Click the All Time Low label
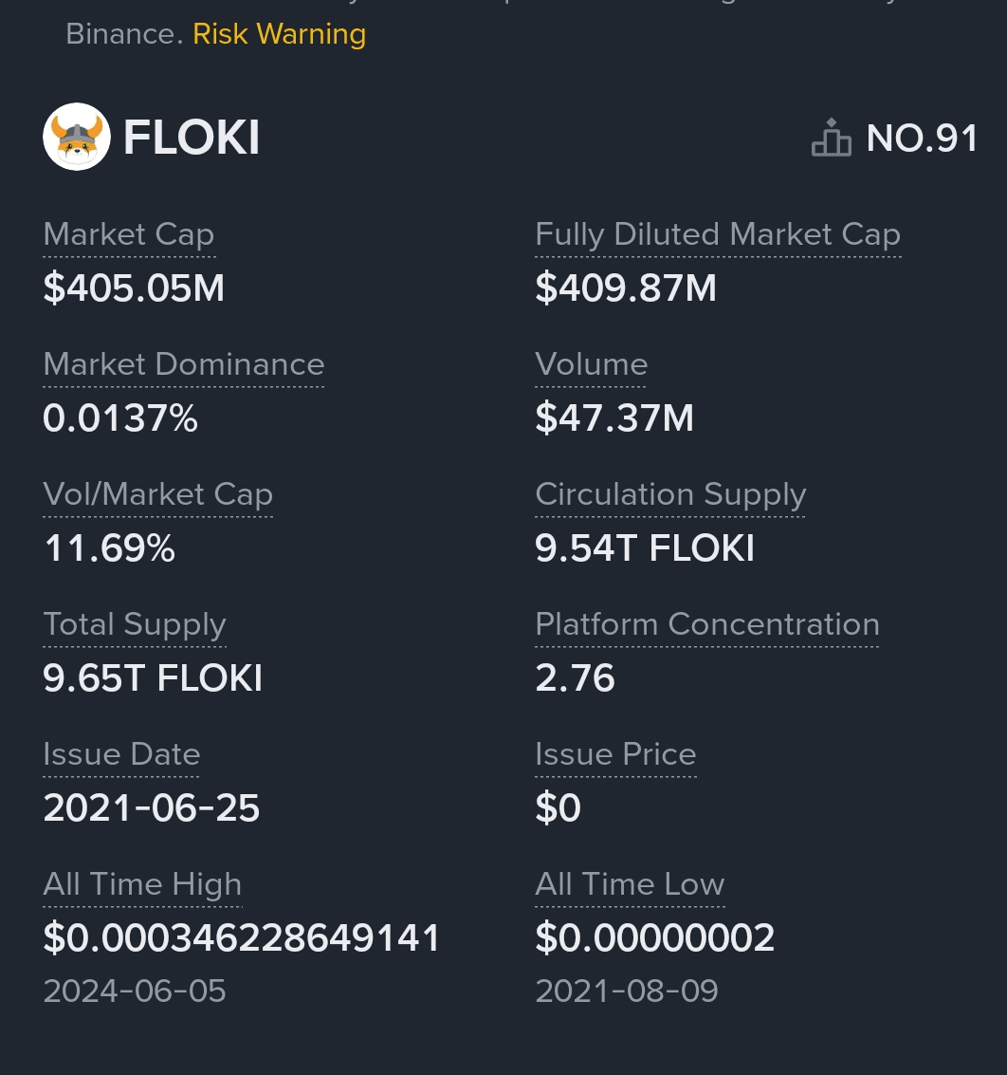Screen dimensions: 1007x1075 coord(630,884)
